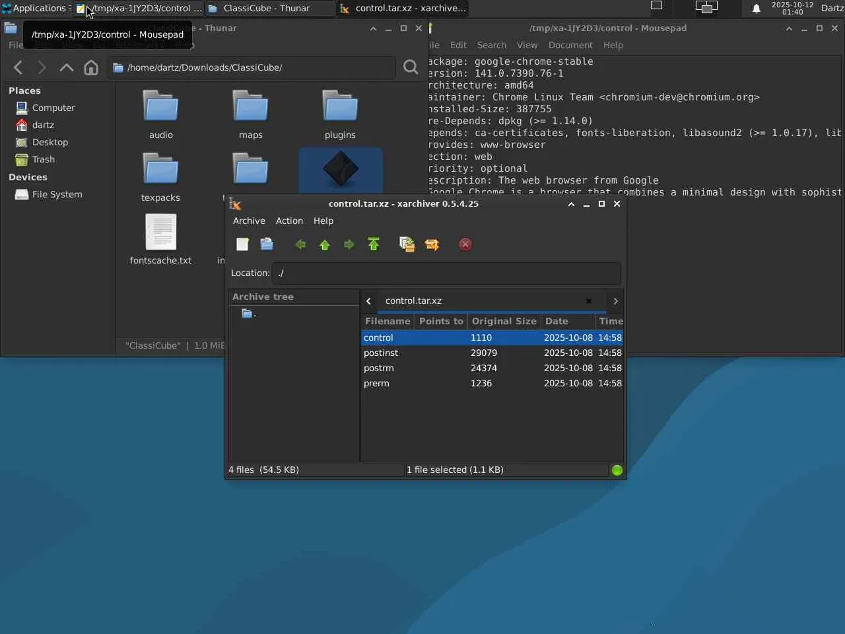Click the Location input field

tap(446, 273)
